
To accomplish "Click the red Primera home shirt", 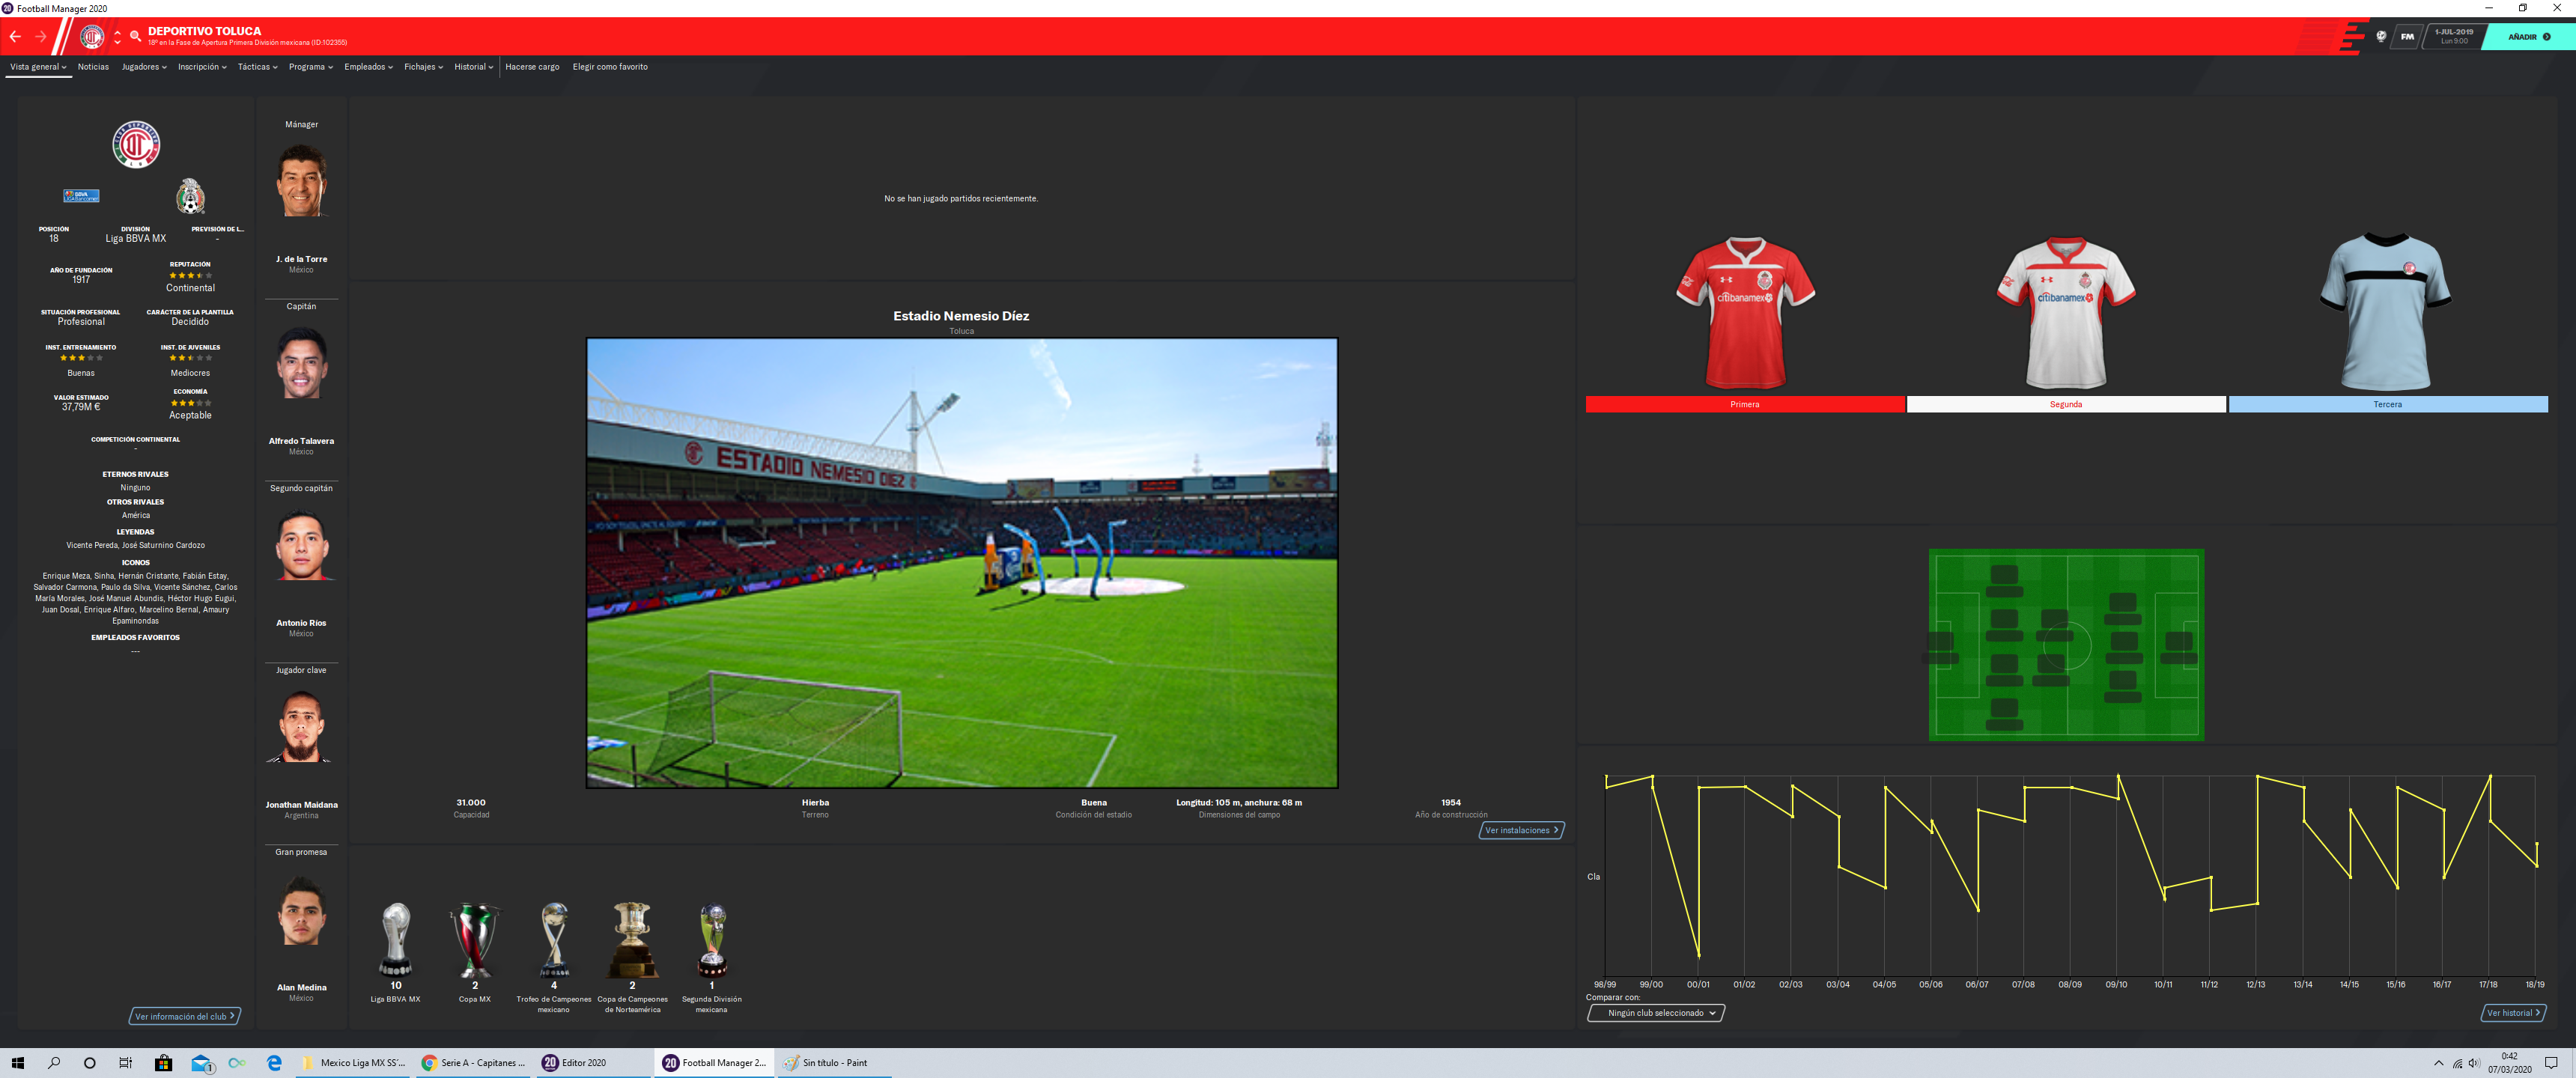I will 1745,313.
